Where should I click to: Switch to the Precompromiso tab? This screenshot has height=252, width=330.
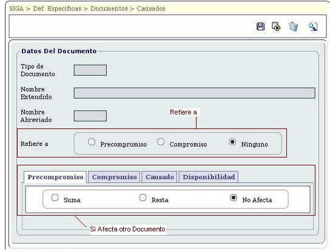click(55, 177)
